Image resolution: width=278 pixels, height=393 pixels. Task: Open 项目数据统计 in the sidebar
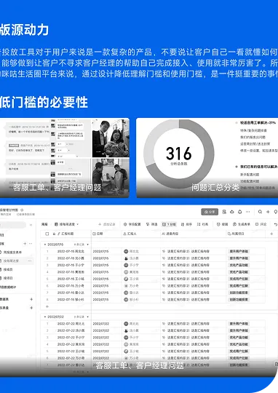click(x=8, y=287)
